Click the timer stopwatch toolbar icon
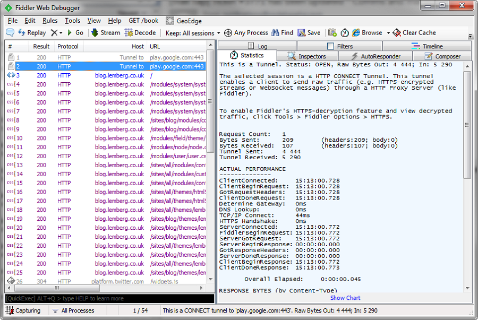This screenshot has height=320, width=478. (x=345, y=32)
